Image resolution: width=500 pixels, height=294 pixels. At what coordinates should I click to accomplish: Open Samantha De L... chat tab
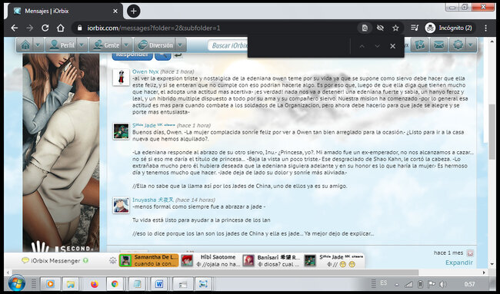coord(148,260)
